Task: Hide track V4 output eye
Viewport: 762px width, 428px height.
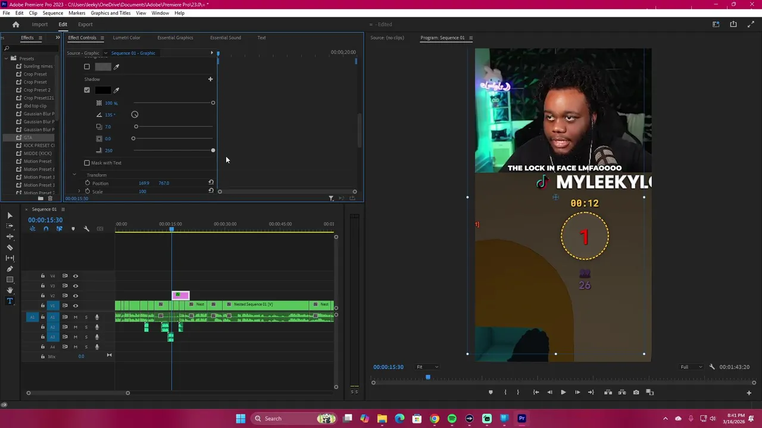Action: [x=76, y=276]
